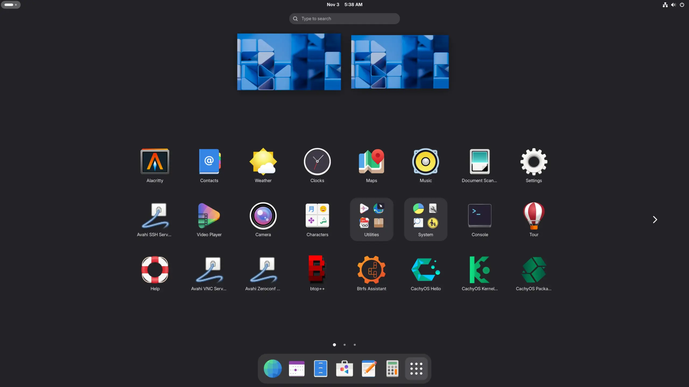Viewport: 689px width, 387px height.
Task: Toggle the app grid button in the dock
Action: coord(416,368)
